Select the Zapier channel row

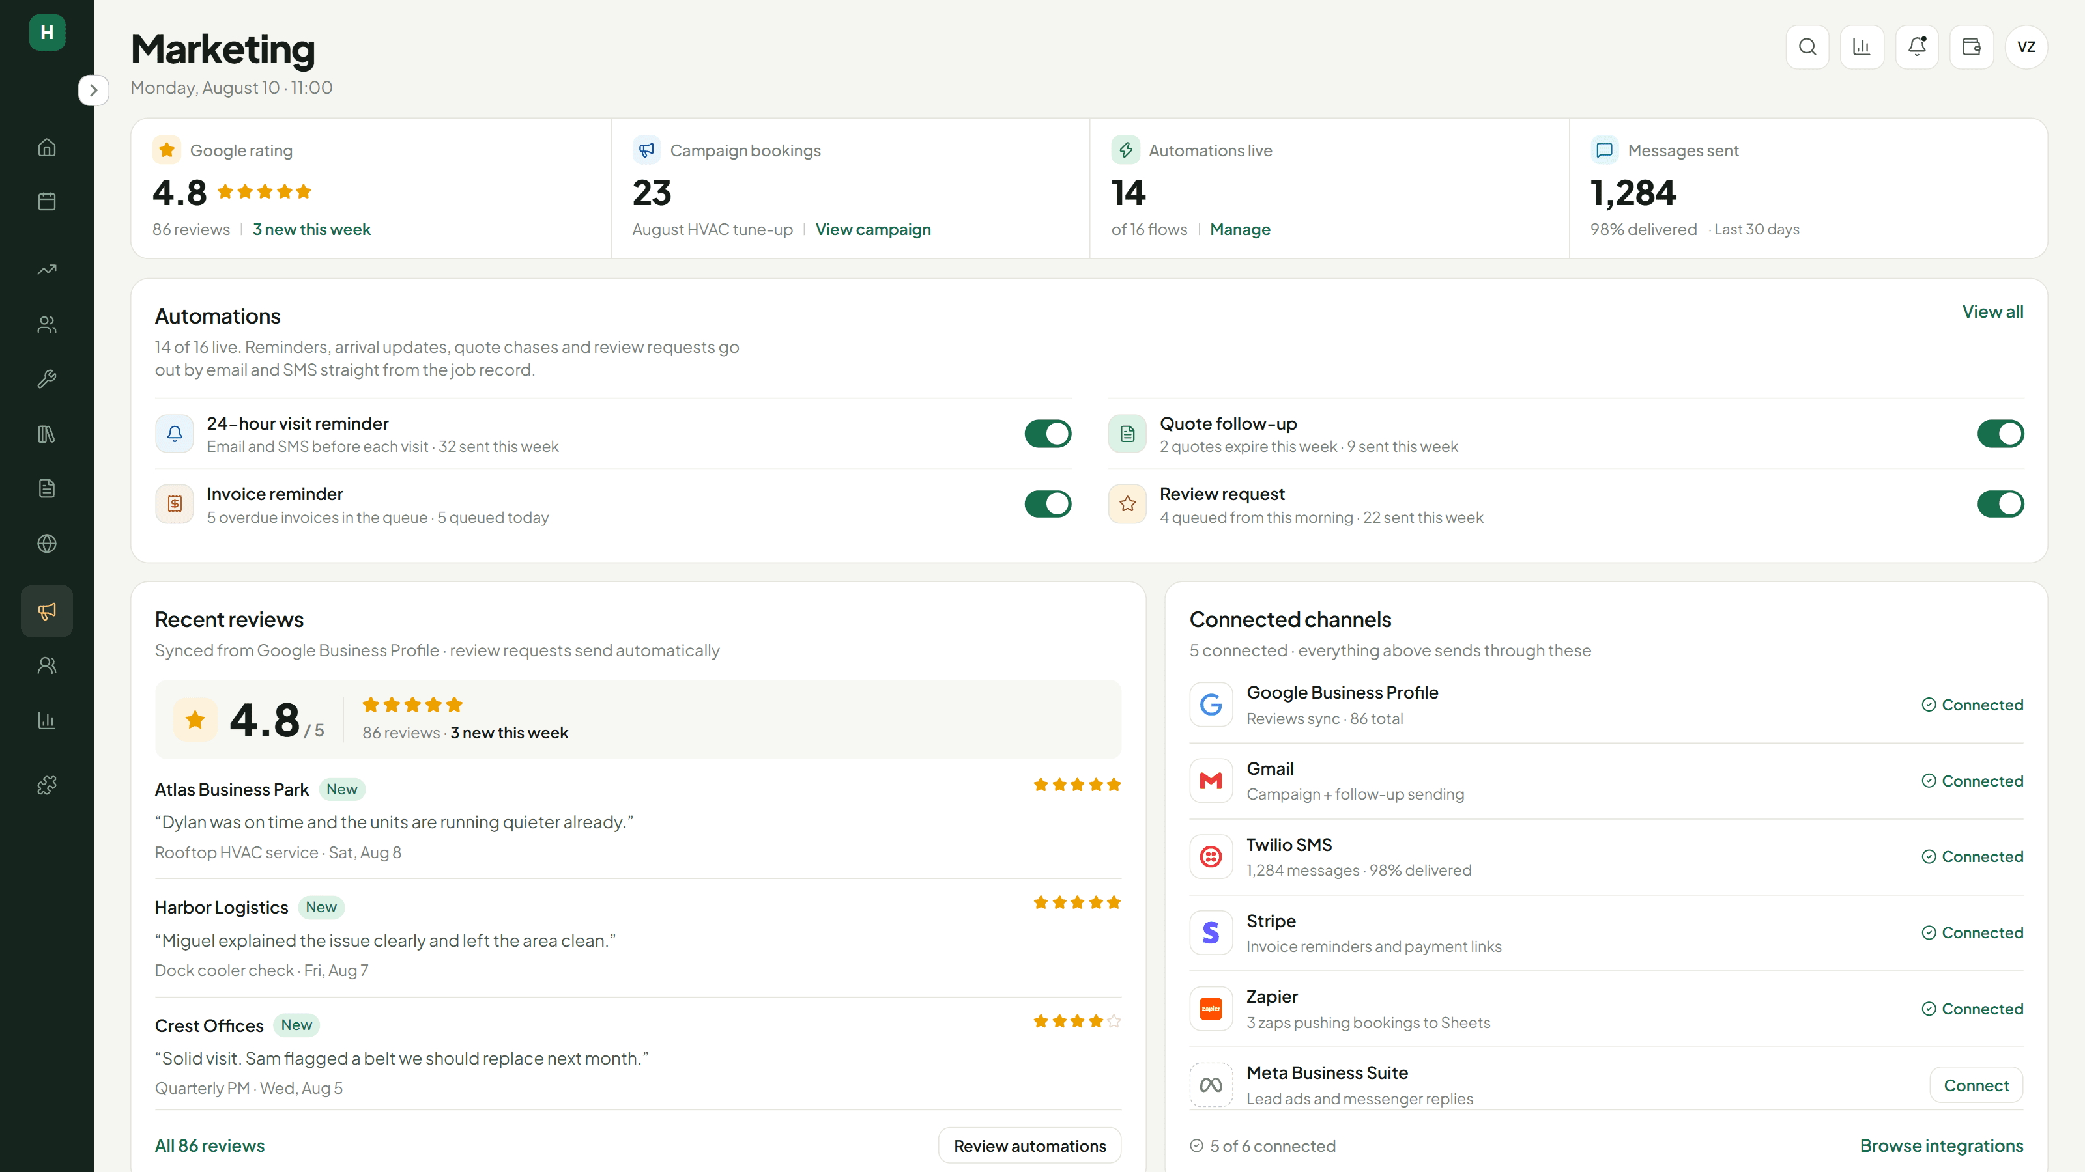(x=1606, y=1009)
